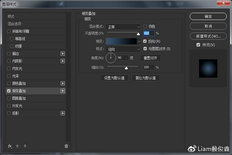Enable the 纹理 checkbox
Image resolution: width=232 pixels, height=155 pixels.
click(x=11, y=46)
